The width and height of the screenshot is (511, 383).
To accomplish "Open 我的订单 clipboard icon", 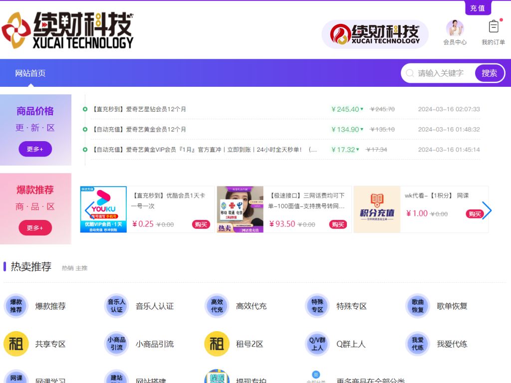I will tap(494, 26).
